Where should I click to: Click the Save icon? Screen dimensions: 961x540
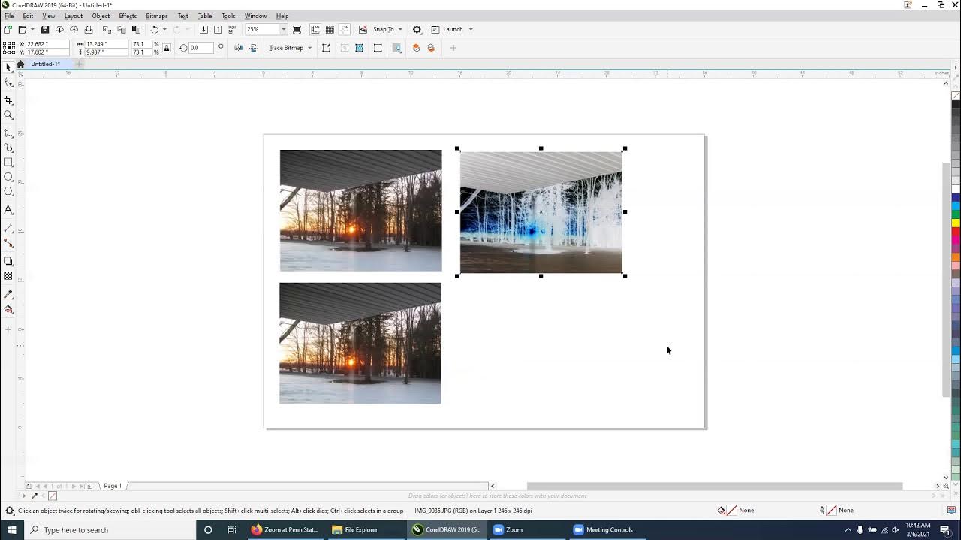point(44,29)
